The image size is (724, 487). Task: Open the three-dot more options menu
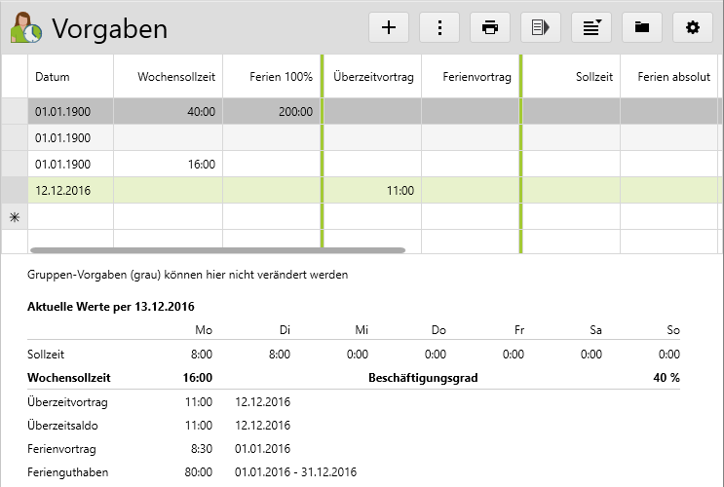[439, 27]
